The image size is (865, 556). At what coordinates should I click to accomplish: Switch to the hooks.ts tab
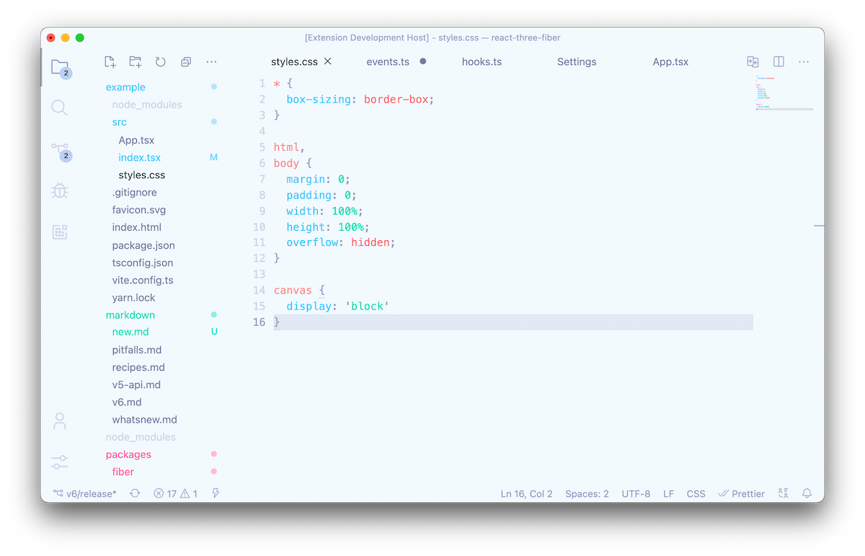tap(482, 62)
